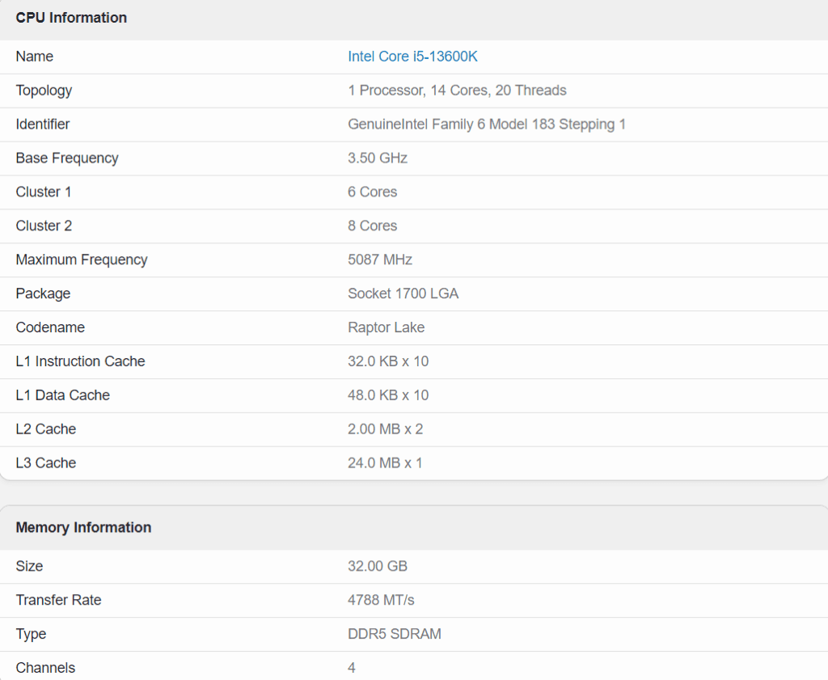Click the '1 Processor, 14 Cores, 20 Threads' value
Viewport: 828px width, 680px height.
click(457, 91)
